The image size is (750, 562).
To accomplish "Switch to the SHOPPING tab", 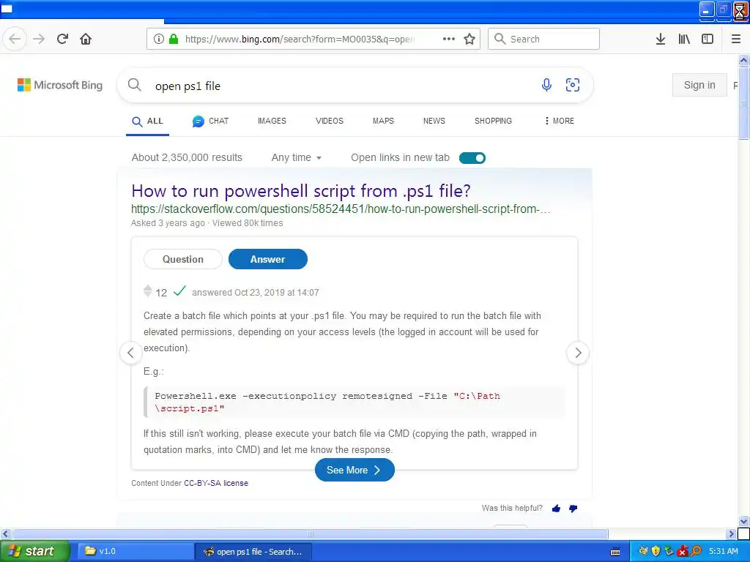I will [493, 121].
